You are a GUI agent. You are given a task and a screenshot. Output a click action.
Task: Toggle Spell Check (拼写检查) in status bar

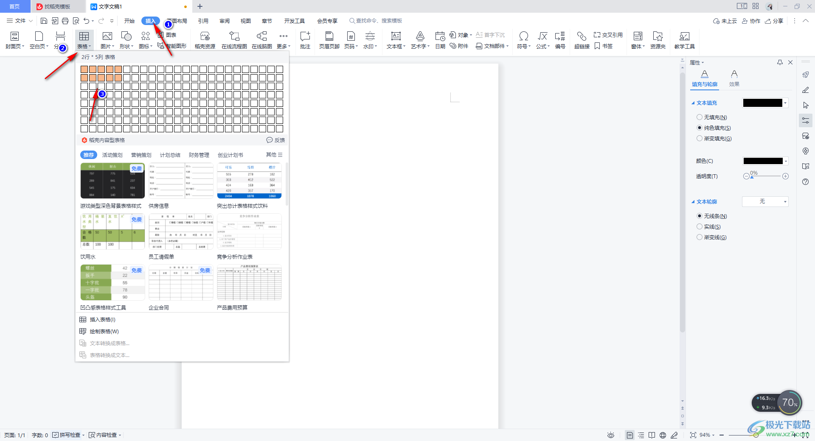[x=67, y=435]
